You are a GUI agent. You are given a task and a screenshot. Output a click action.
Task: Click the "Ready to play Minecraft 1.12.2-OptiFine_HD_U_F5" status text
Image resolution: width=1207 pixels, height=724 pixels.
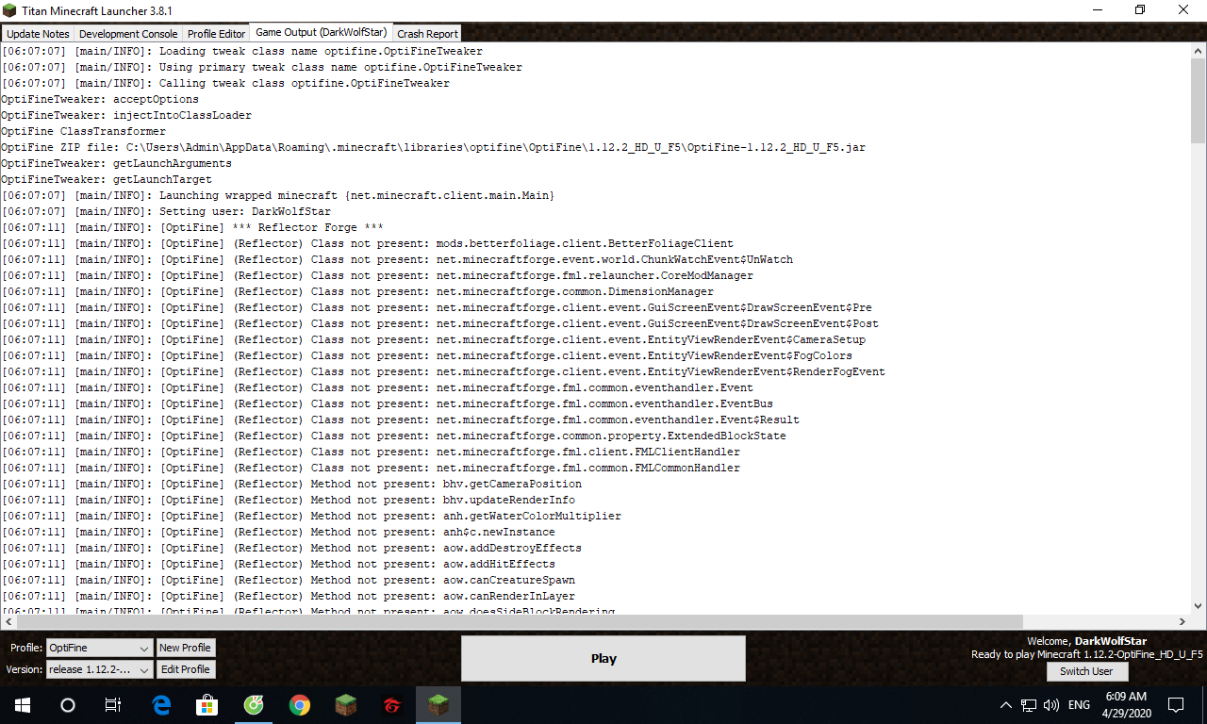[x=1086, y=654]
